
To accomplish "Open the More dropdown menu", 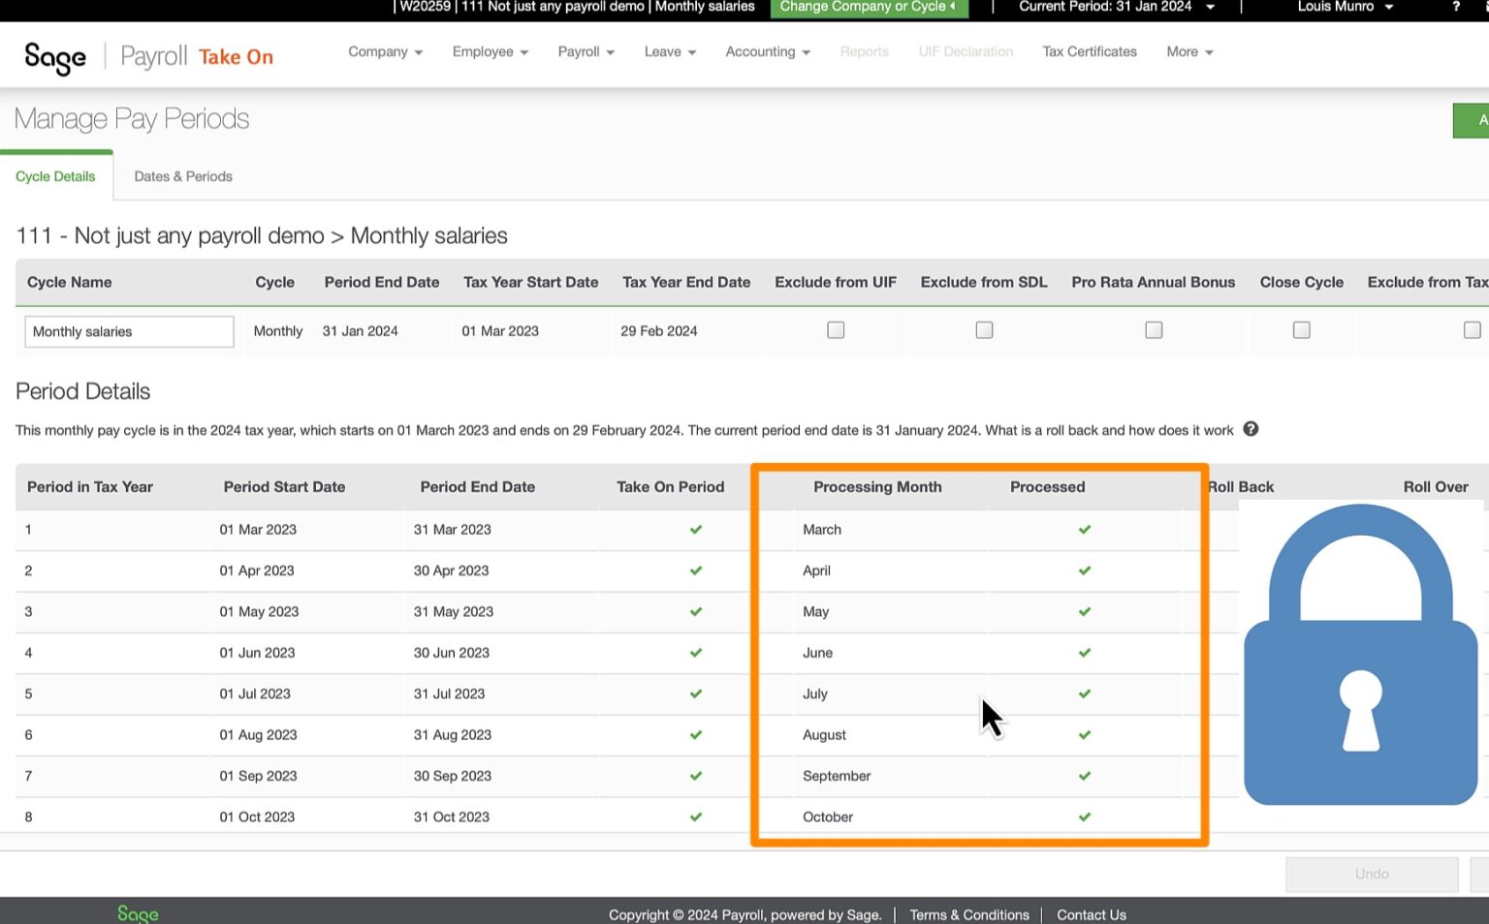I will 1188,51.
